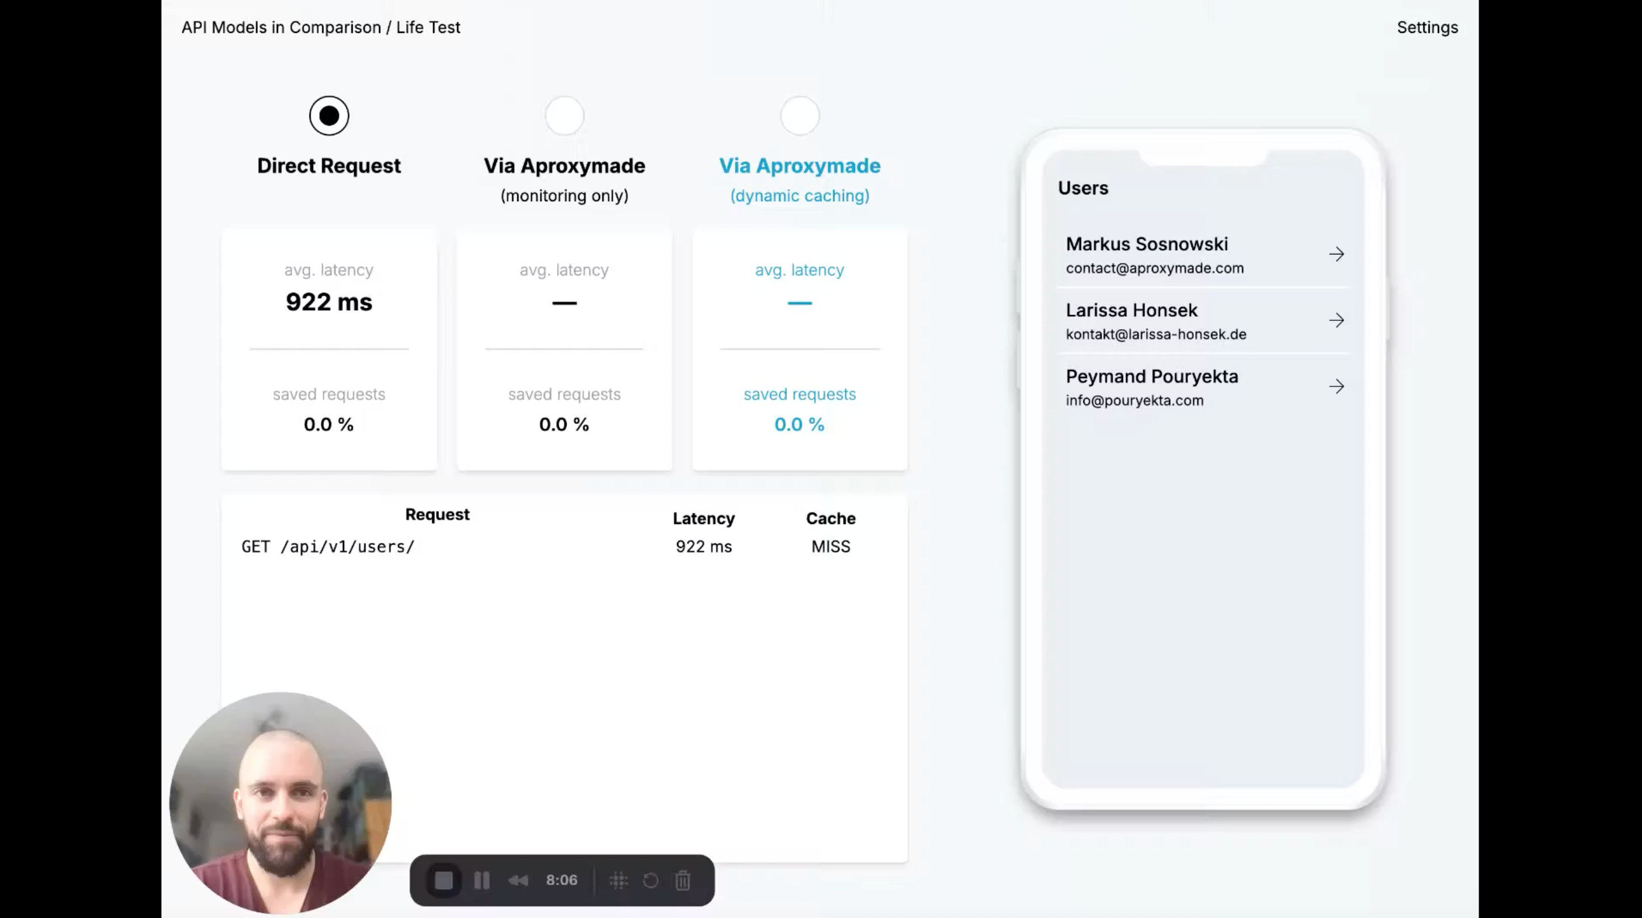Click the dotted effects icon in recorder bar
1642x918 pixels.
pyautogui.click(x=618, y=881)
